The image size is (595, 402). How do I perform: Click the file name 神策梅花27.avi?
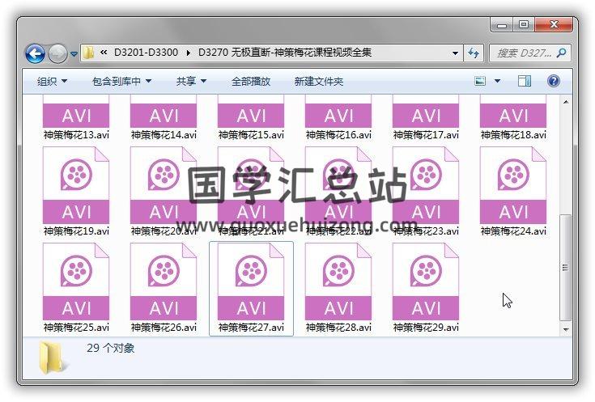coord(251,328)
